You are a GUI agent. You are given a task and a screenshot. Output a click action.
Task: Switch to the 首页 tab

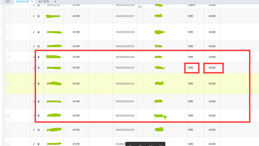point(8,1)
